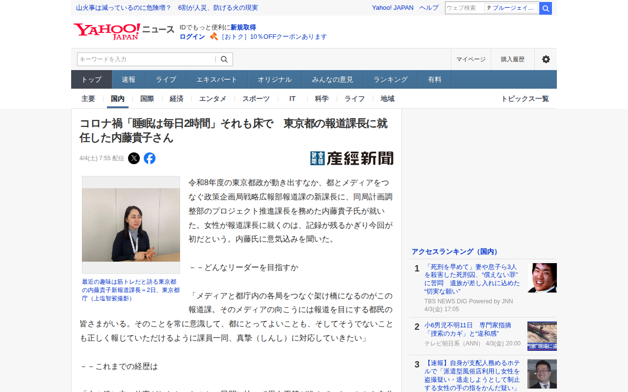Click the blue web search button
The height and width of the screenshot is (392, 628).
546,8
